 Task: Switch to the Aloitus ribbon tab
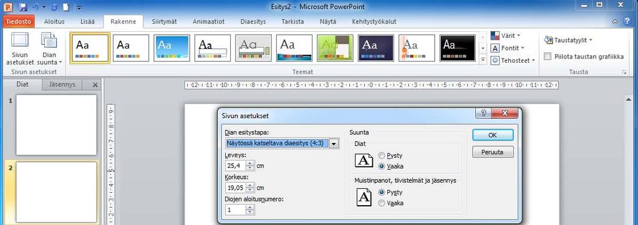coord(54,22)
